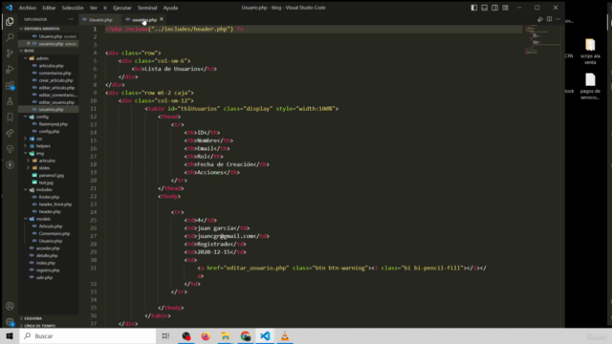Open comentarios.php file

pos(55,73)
